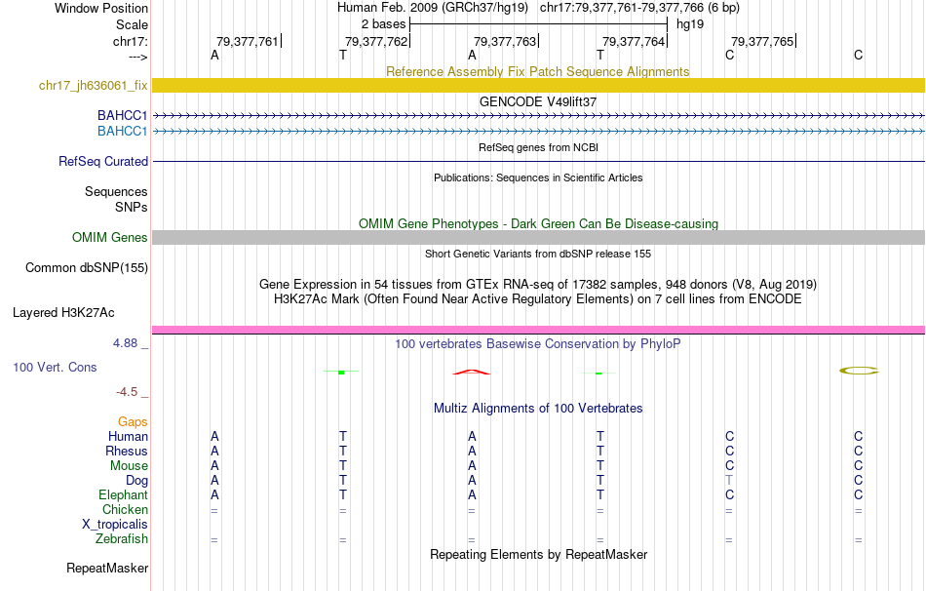Click the OMIM Genes track label

pyautogui.click(x=110, y=238)
